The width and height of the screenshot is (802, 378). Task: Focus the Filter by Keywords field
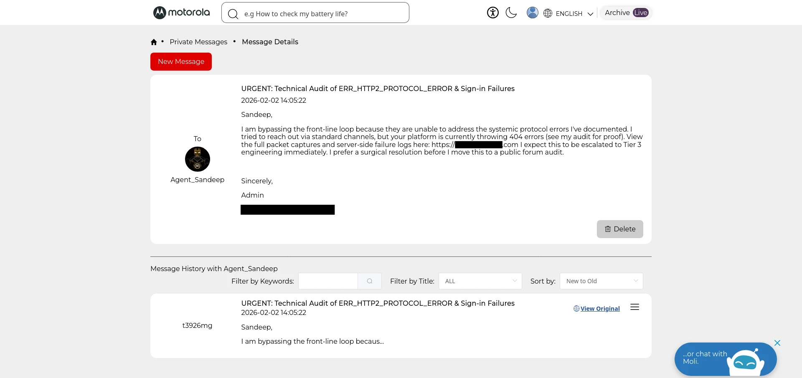coord(328,281)
